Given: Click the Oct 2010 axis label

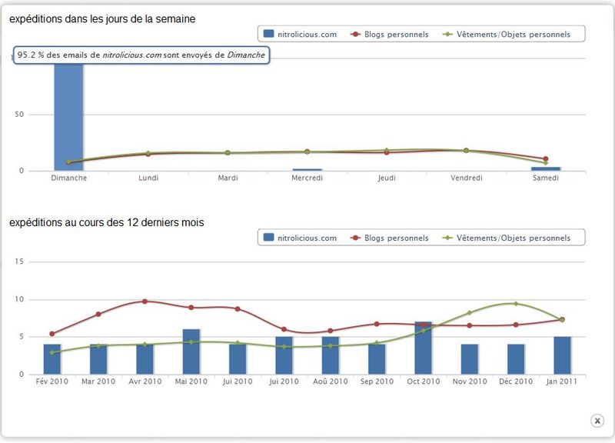Looking at the screenshot, I should (424, 381).
